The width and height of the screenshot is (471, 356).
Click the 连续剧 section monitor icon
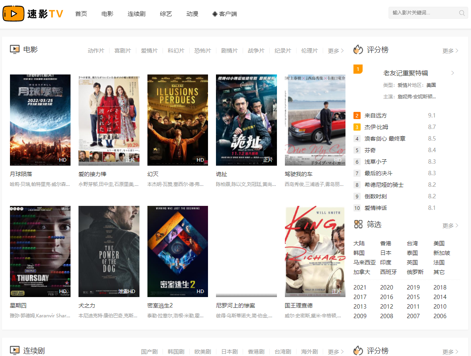[x=15, y=350]
